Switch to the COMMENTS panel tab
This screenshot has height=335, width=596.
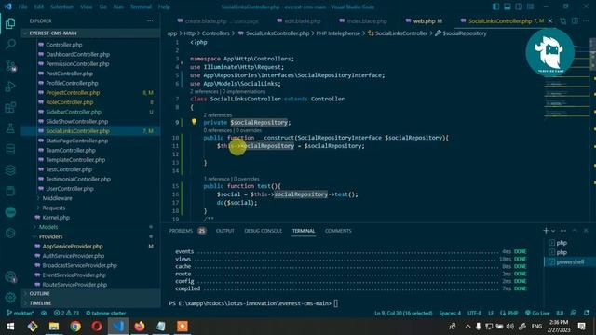coord(338,231)
